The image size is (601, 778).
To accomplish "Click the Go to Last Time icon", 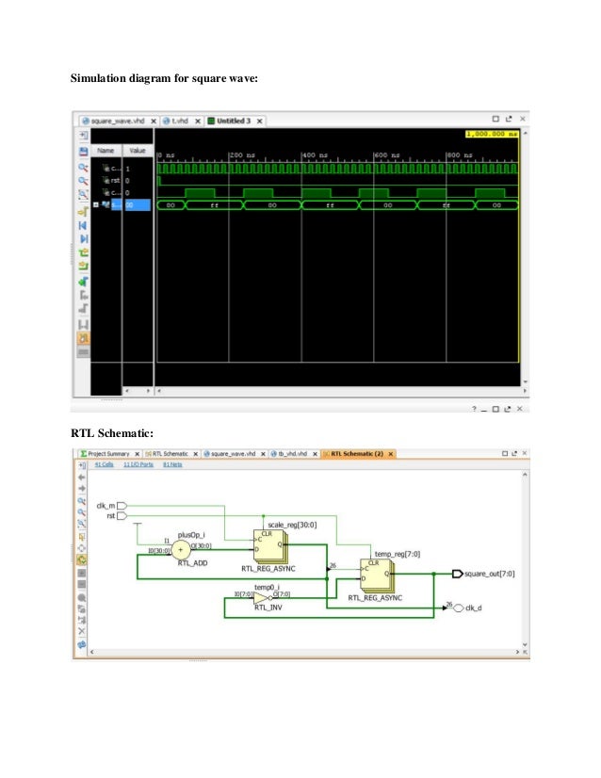I will pos(84,239).
